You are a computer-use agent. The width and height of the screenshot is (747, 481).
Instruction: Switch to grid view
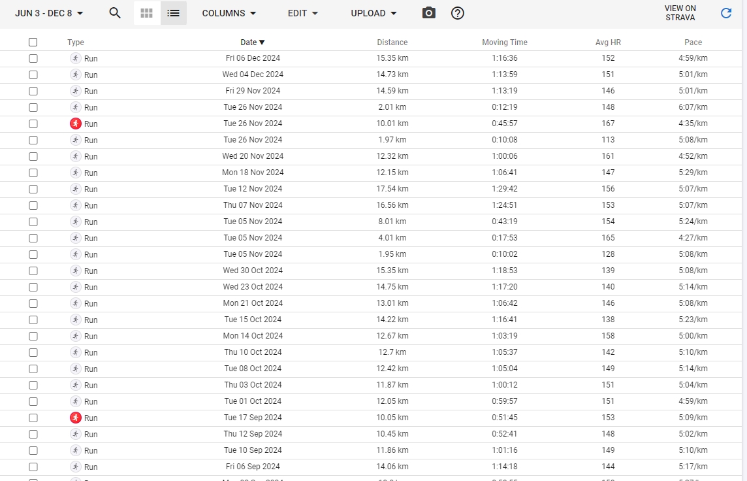[x=147, y=13]
